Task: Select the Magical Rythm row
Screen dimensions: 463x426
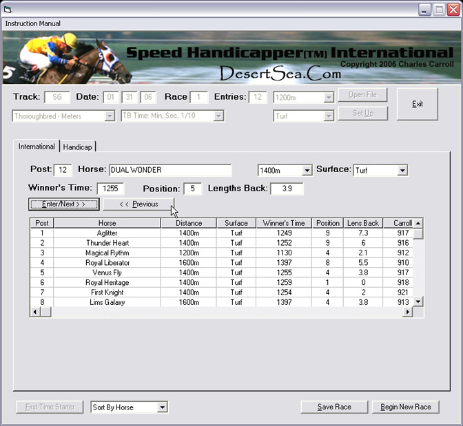Action: pos(221,253)
